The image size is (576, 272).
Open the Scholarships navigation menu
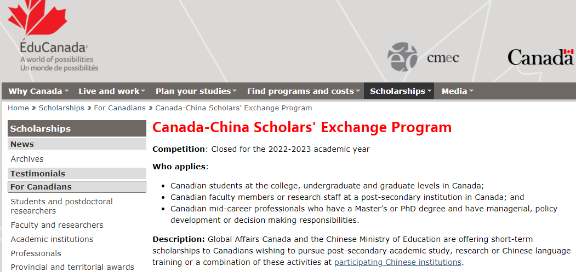(399, 91)
